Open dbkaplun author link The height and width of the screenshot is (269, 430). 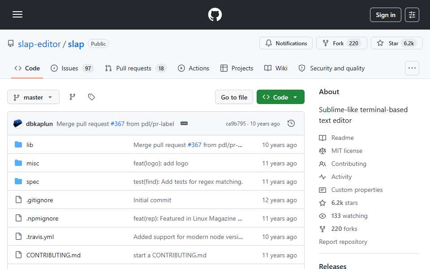point(39,124)
